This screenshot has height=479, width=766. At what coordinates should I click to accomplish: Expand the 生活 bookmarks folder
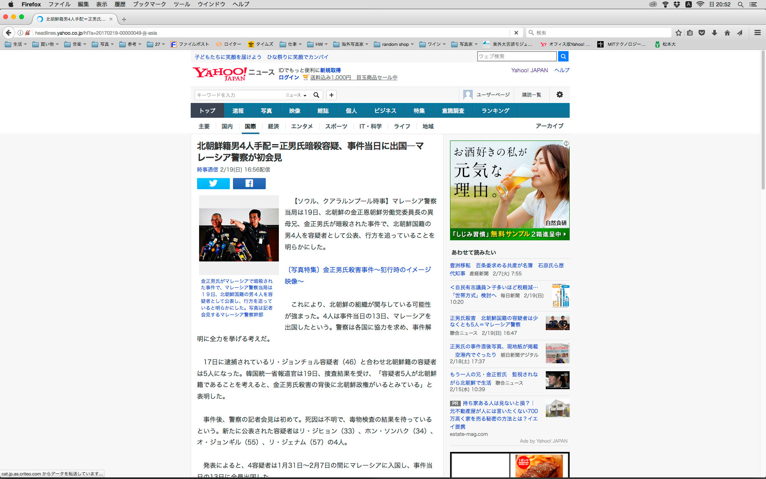16,44
